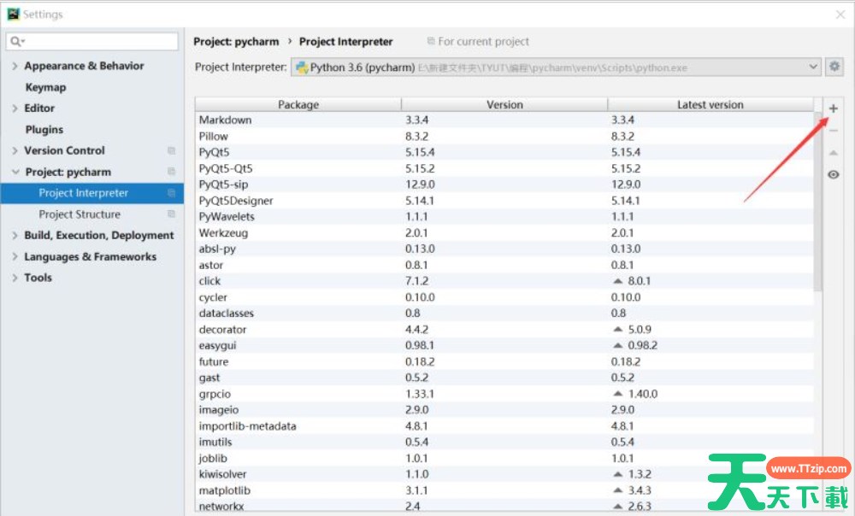Click the minus icon to uninstall package
855x516 pixels.
[834, 131]
